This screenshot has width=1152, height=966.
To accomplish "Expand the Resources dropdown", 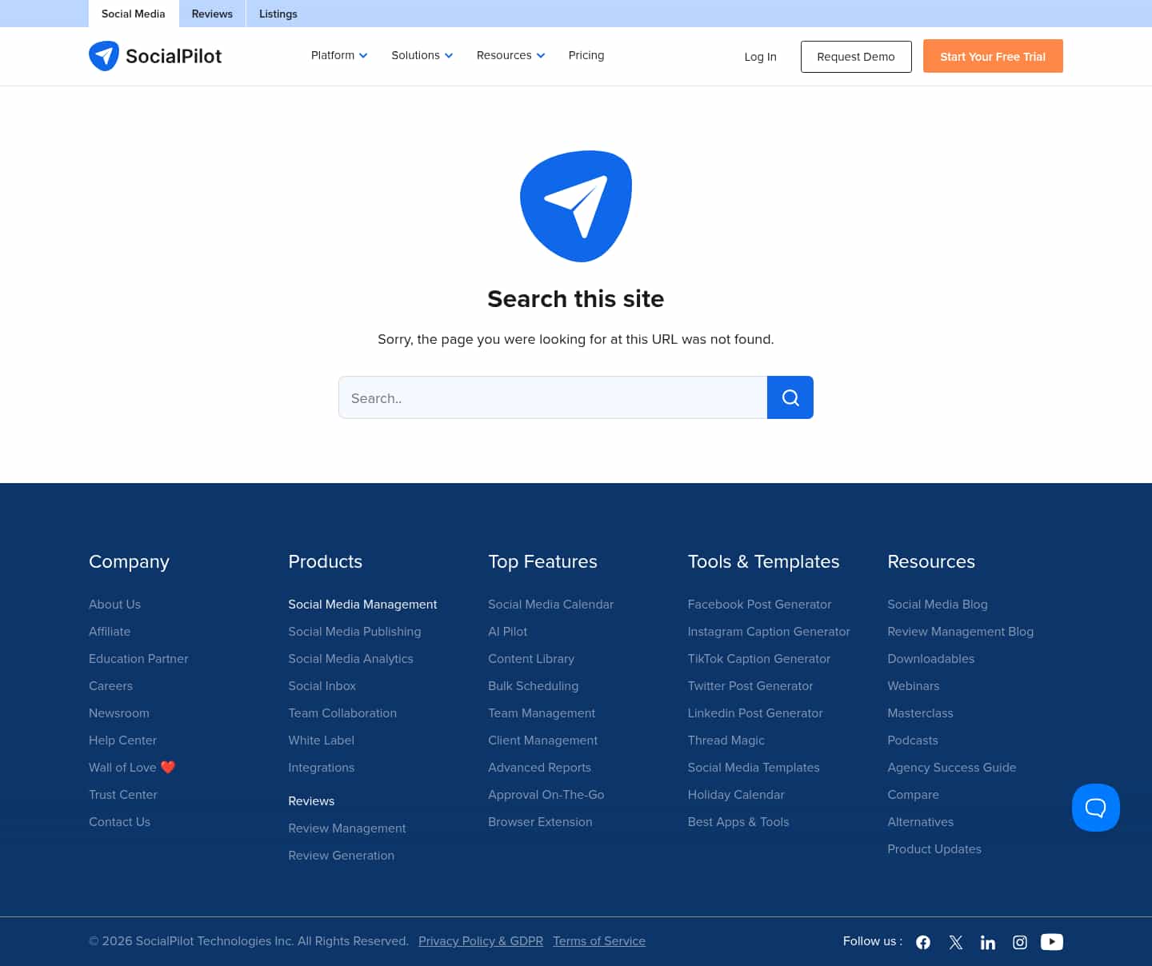I will pyautogui.click(x=510, y=55).
